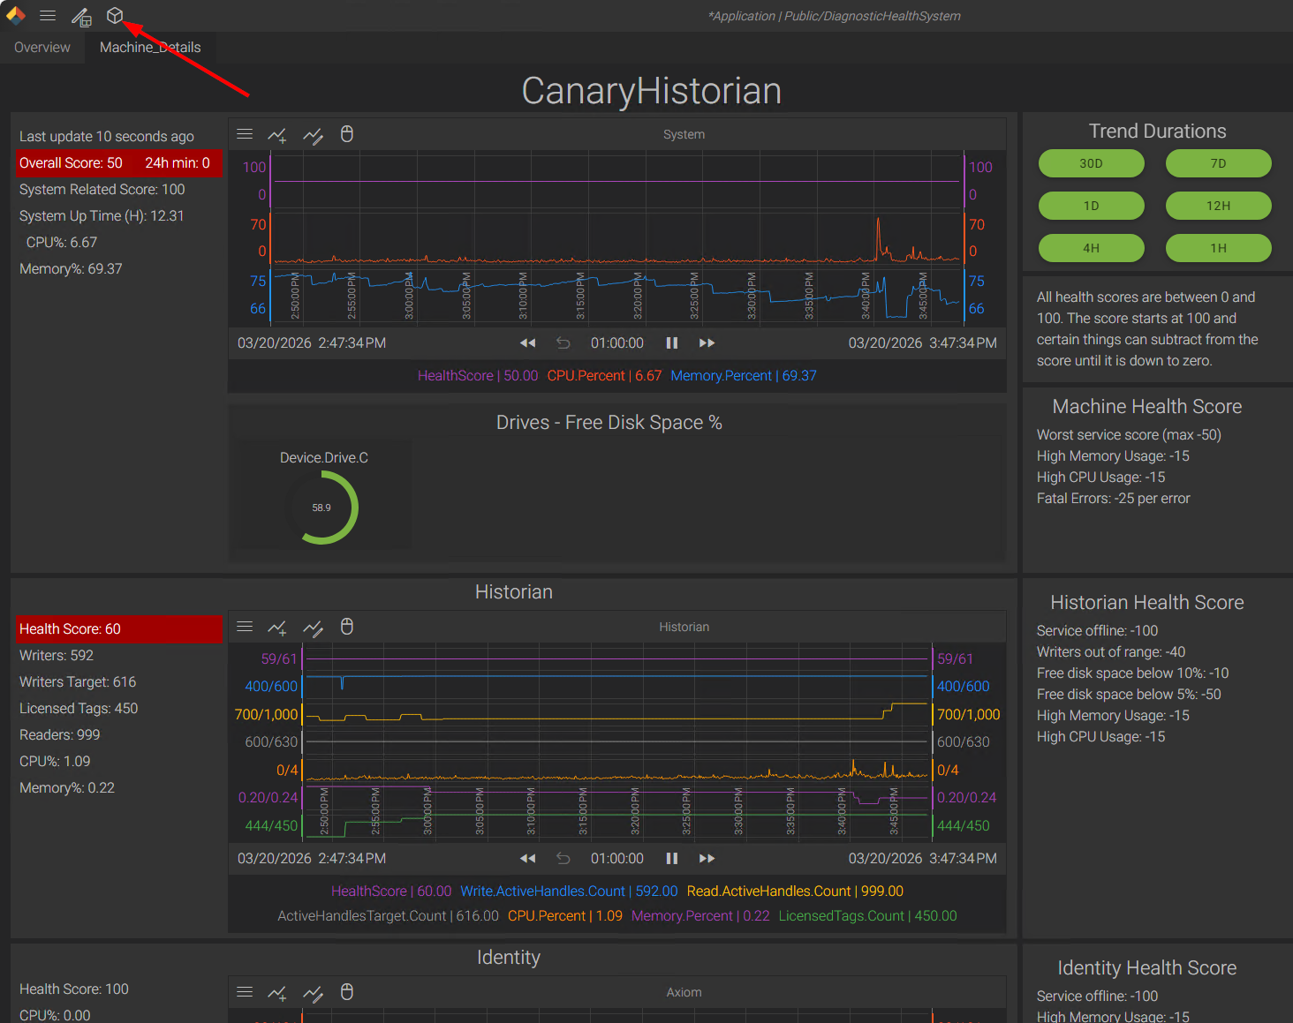Click edit trends icon on Historian chart
This screenshot has width=1293, height=1023.
pyautogui.click(x=313, y=628)
